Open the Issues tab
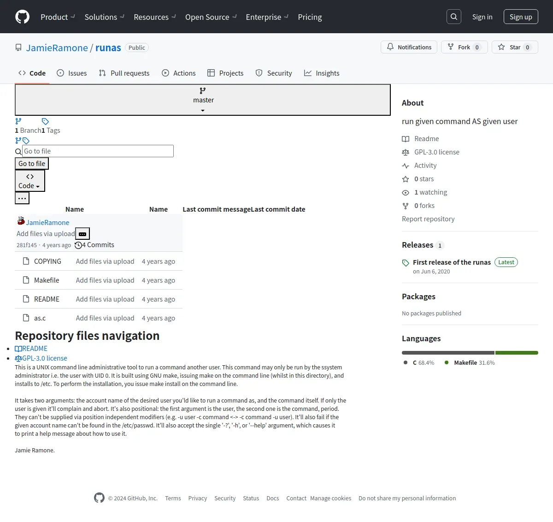Image resolution: width=553 pixels, height=522 pixels. click(72, 73)
